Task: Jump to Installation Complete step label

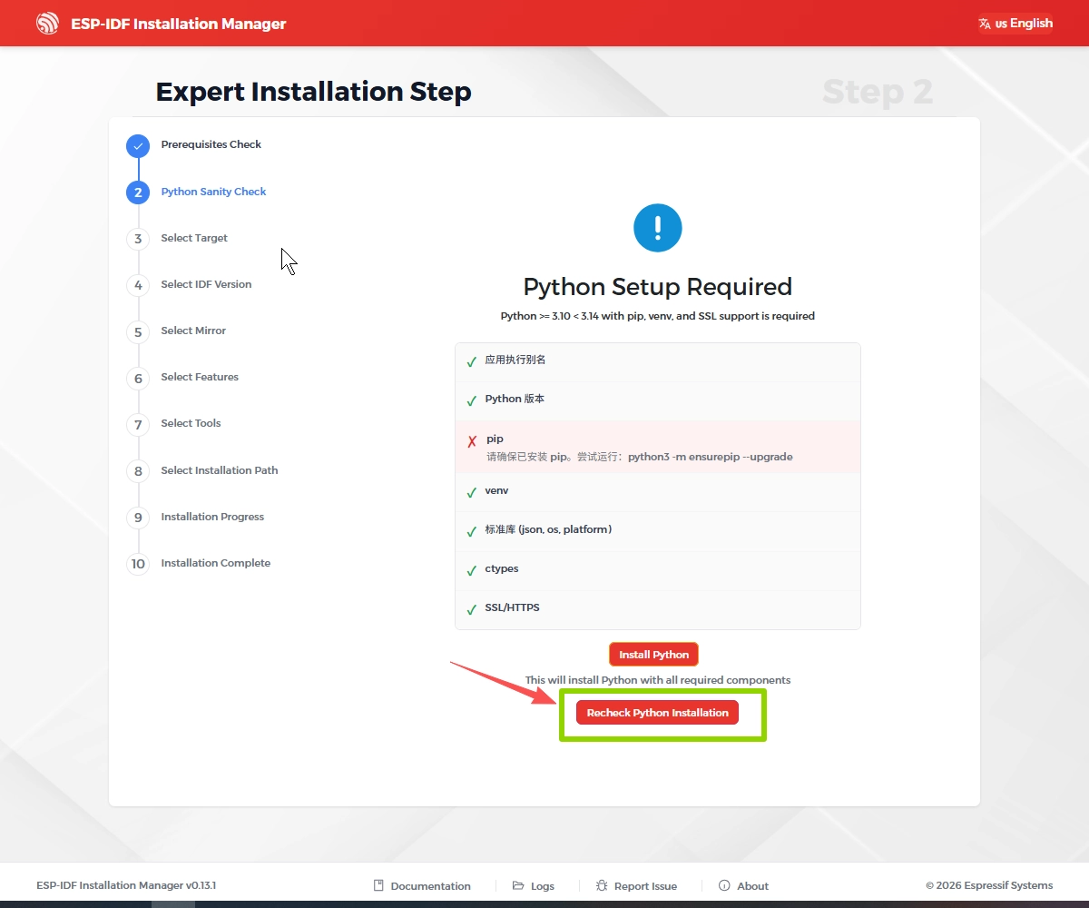Action: (x=215, y=563)
